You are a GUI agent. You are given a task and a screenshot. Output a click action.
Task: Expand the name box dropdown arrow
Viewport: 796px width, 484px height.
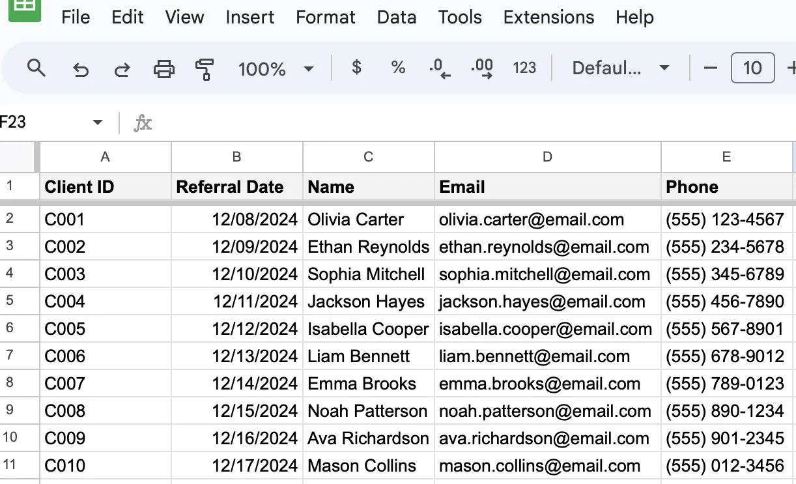coord(98,122)
